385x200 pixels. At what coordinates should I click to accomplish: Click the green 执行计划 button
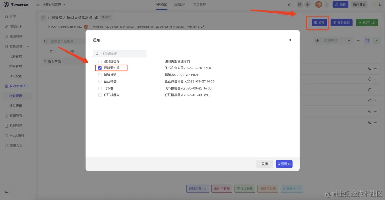pyautogui.click(x=367, y=22)
